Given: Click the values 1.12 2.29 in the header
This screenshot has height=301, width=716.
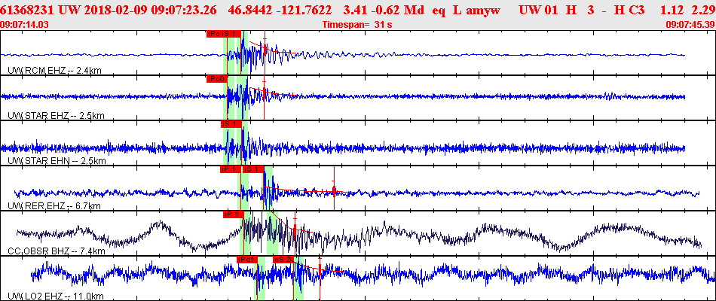Looking at the screenshot, I should (x=686, y=9).
